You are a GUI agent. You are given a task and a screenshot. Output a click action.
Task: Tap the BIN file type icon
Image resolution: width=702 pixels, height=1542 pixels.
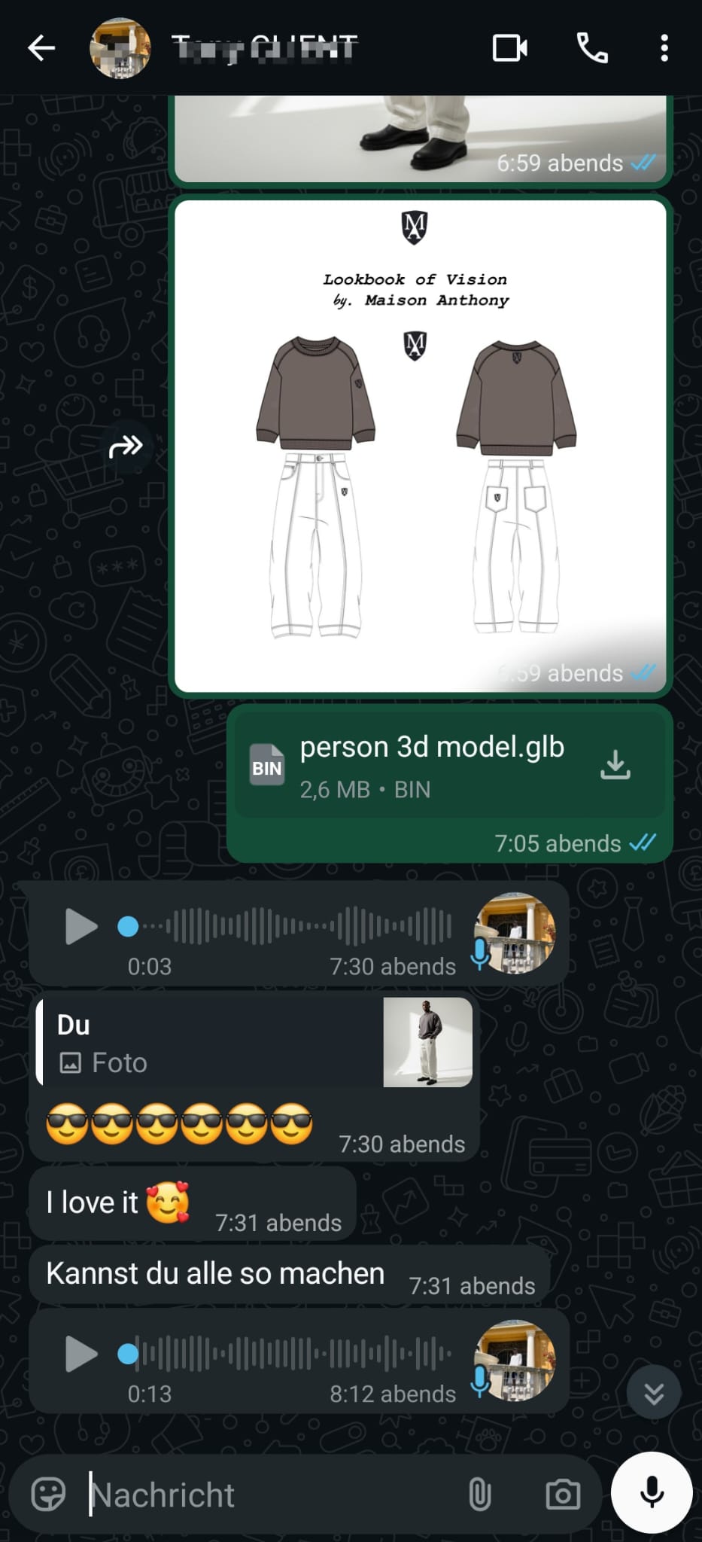(267, 765)
